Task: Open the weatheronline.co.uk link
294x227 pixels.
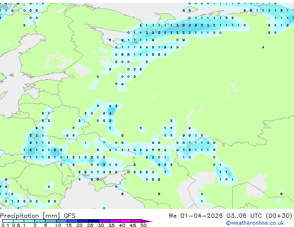Action: 255,223
